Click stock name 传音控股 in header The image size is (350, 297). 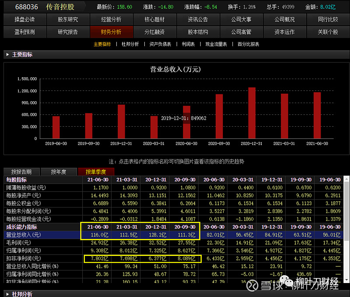pyautogui.click(x=60, y=7)
